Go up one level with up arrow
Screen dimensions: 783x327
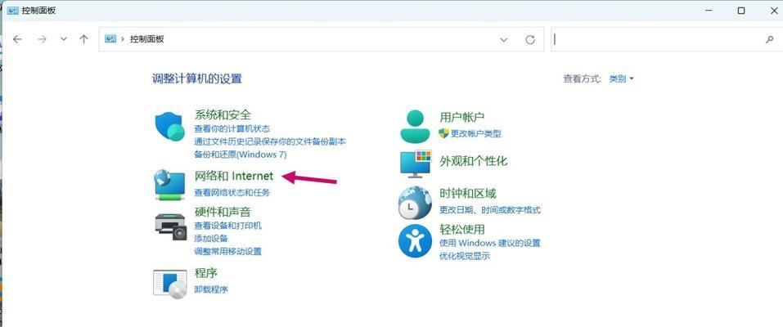pyautogui.click(x=84, y=39)
